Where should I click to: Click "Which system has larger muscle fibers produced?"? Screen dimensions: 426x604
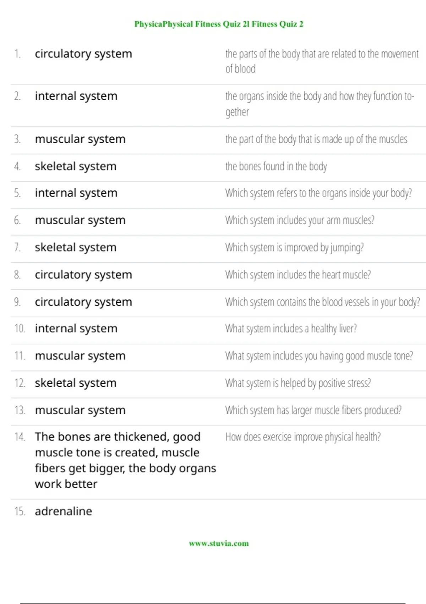pos(313,410)
